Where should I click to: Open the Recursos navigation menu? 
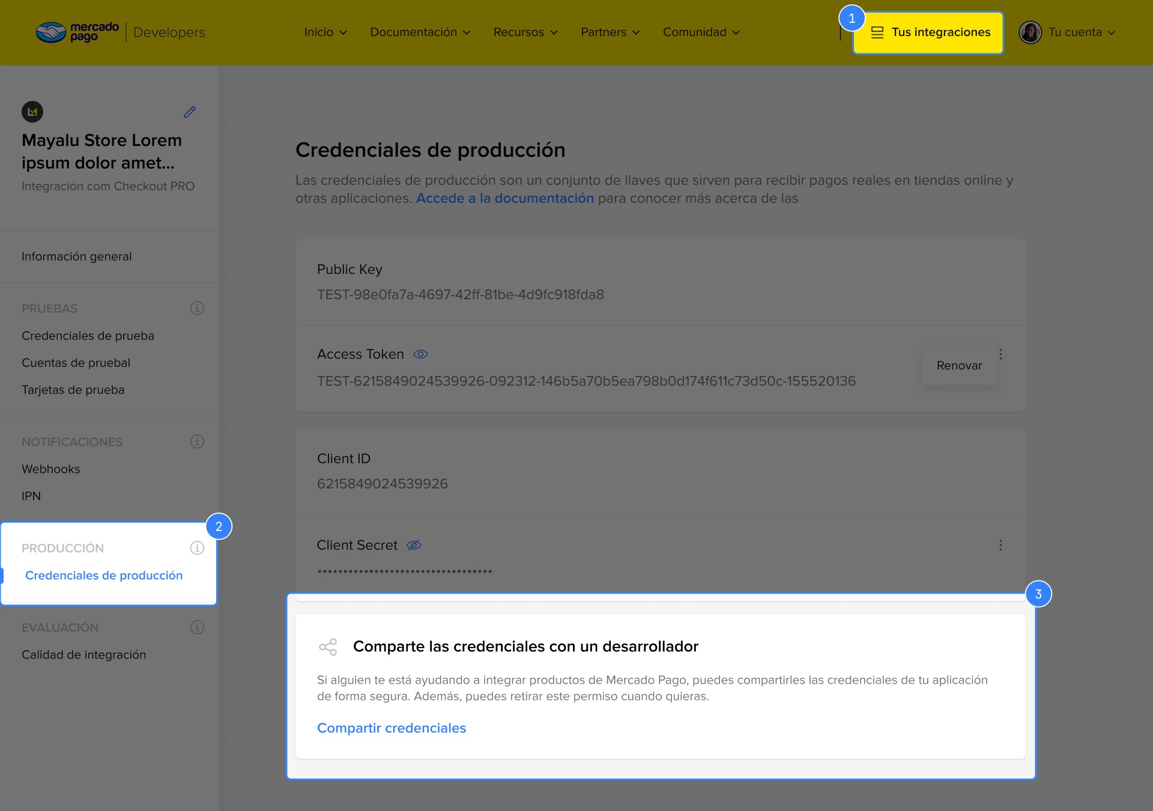pyautogui.click(x=525, y=32)
